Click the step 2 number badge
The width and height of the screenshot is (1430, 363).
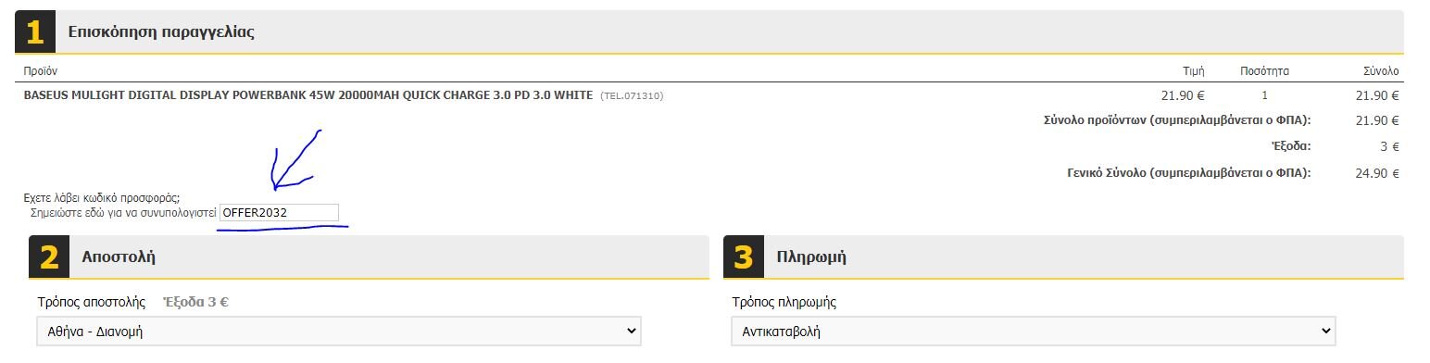tap(49, 257)
